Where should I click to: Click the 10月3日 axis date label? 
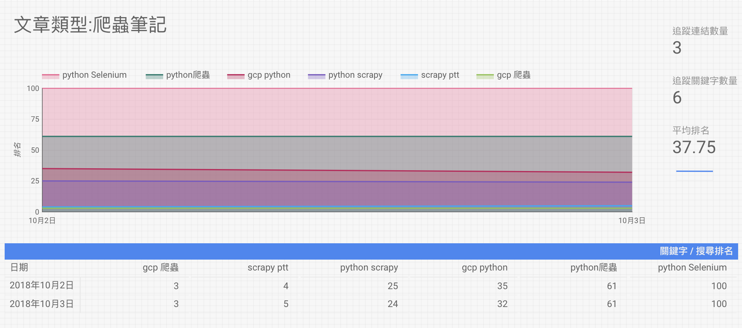tap(632, 221)
